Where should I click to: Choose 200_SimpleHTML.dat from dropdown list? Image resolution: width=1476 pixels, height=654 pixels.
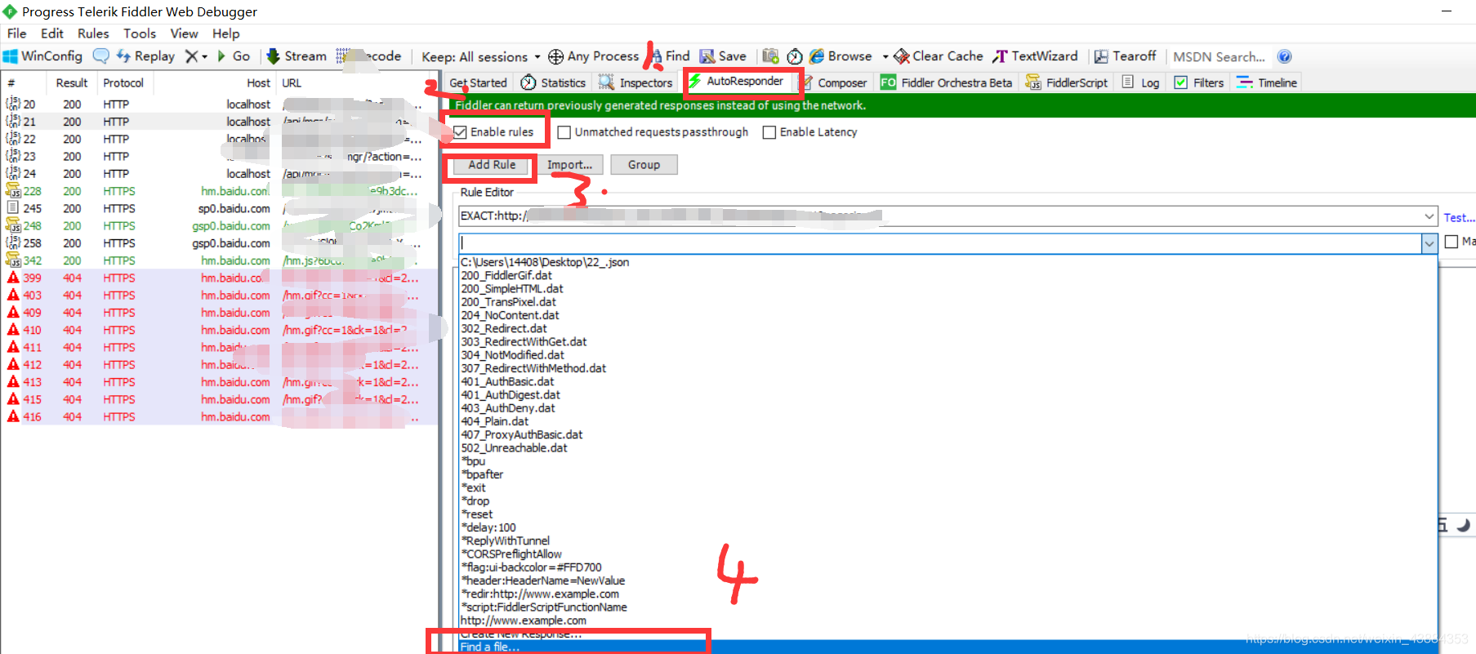[x=512, y=289]
